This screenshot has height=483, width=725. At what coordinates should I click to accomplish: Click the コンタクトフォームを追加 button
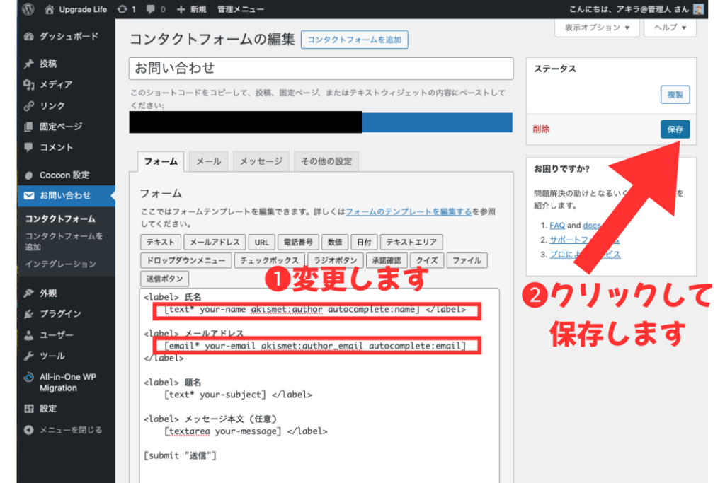coord(354,40)
